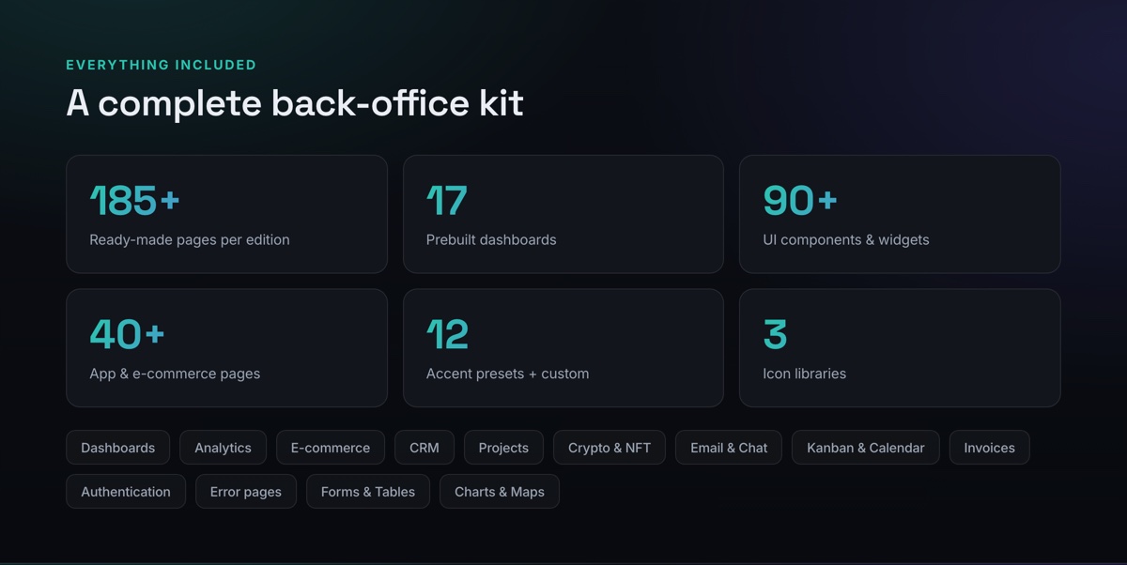Image resolution: width=1127 pixels, height=565 pixels.
Task: Choose the Email & Chat chip
Action: (x=729, y=448)
